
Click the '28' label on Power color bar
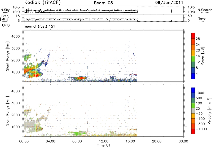tap(198, 39)
